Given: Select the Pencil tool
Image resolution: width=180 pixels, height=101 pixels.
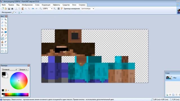Looking at the screenshot, I should [2, 38].
